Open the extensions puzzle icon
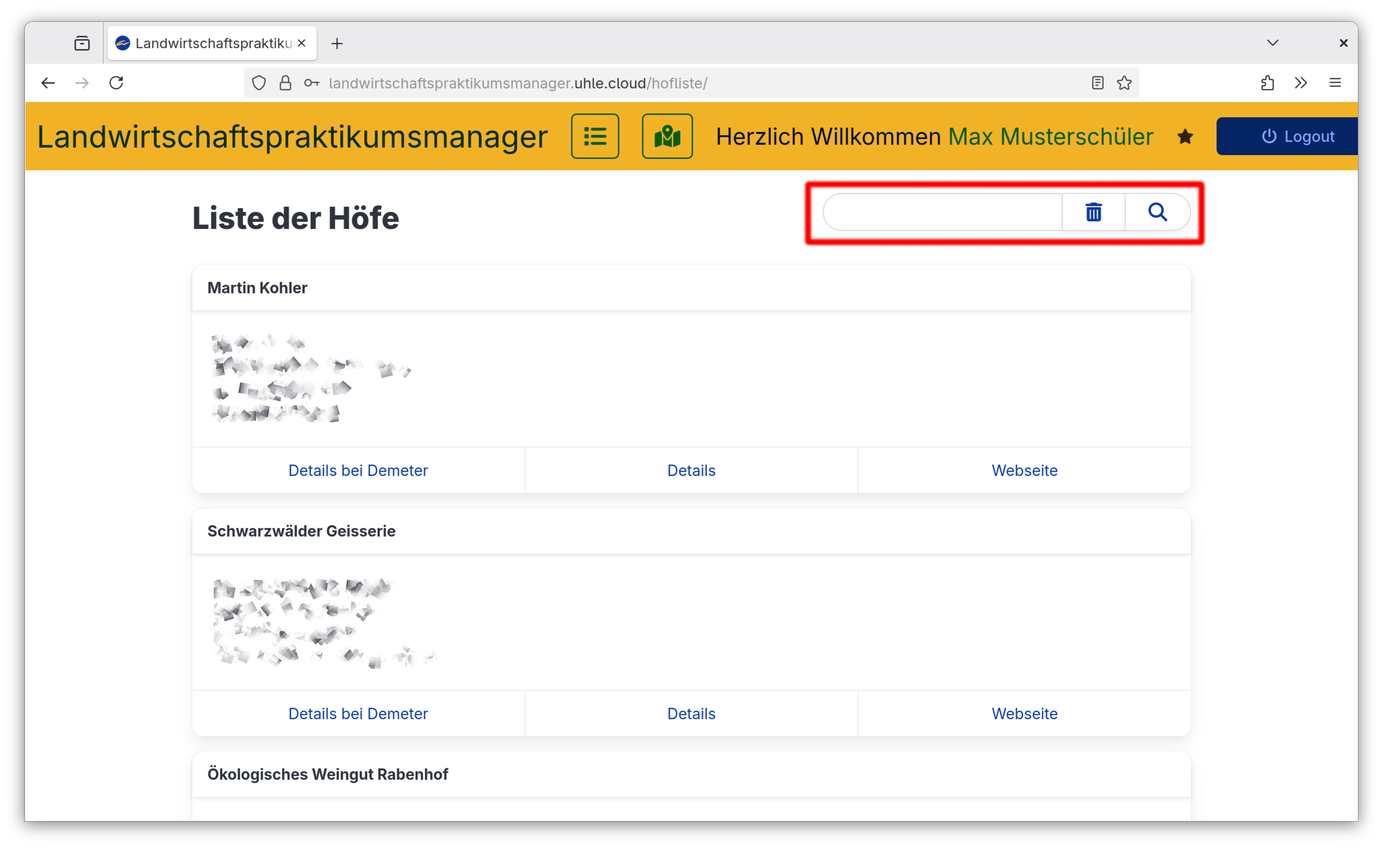 click(1268, 82)
